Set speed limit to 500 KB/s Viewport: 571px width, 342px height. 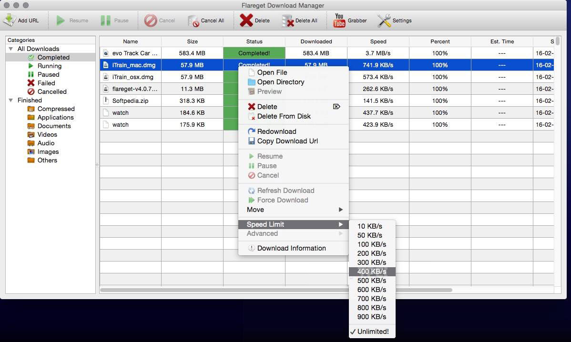point(372,281)
